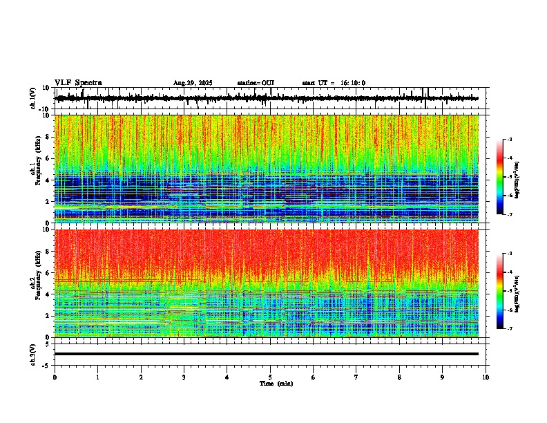Click the "8" kHz tick on ch.1 frequency axis
Screen dimensions: 547x423
(x=48, y=137)
